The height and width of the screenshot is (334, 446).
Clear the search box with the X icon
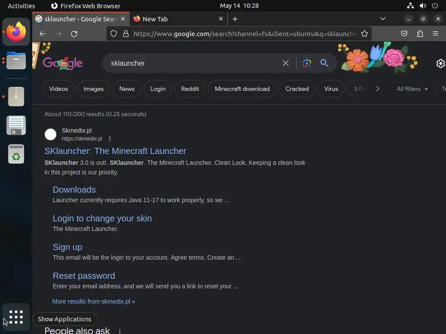click(x=286, y=63)
